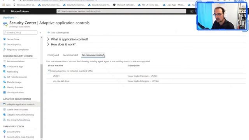Open the Azure portal hamburger menu
This screenshot has width=249, height=140.
pos(4,11)
